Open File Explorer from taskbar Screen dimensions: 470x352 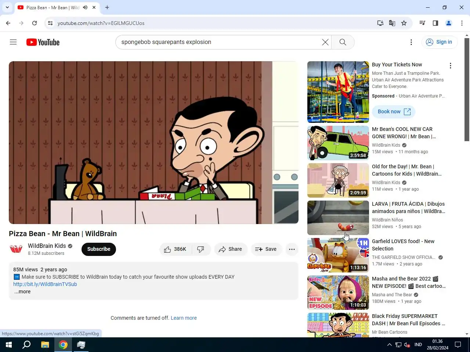click(45, 345)
